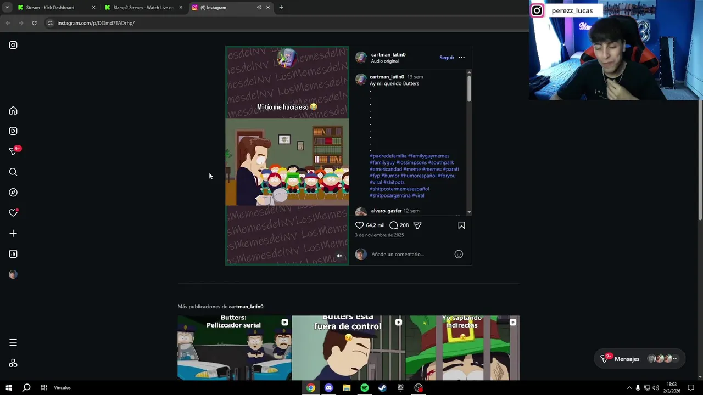Screen dimensions: 703x395
Task: Open cartman_latin0 link in Más publicaciones
Action: pos(246,307)
